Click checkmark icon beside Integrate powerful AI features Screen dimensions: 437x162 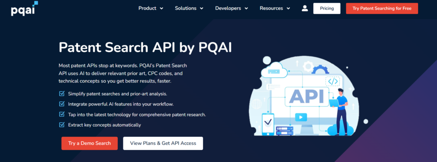(x=62, y=104)
